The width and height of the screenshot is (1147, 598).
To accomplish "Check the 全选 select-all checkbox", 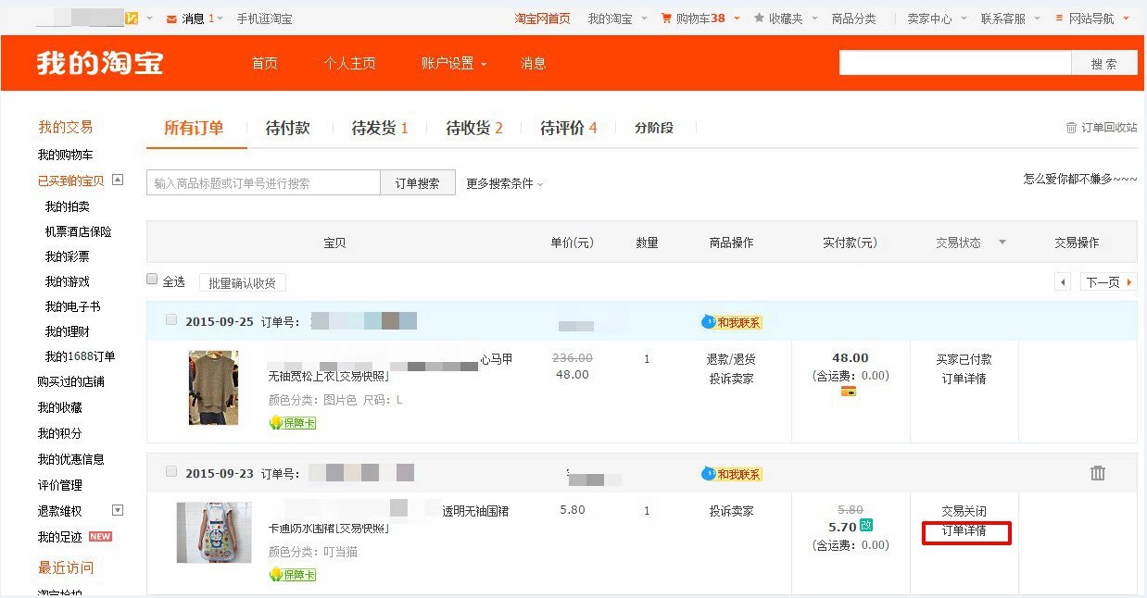I will click(152, 279).
